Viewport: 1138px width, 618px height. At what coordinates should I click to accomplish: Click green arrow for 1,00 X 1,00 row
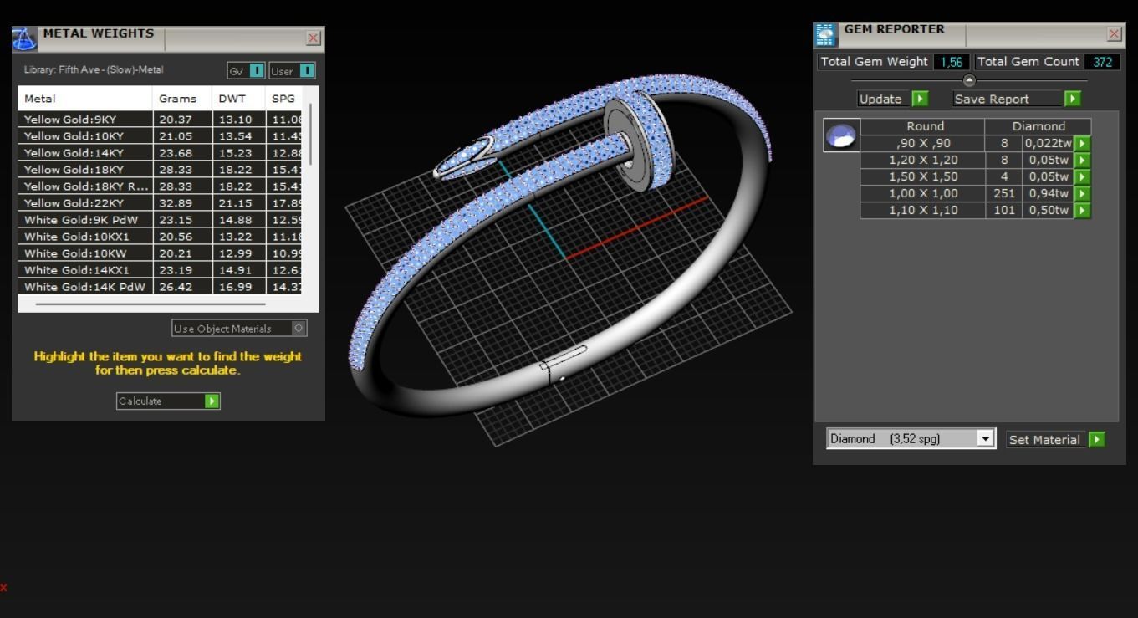pyautogui.click(x=1082, y=193)
